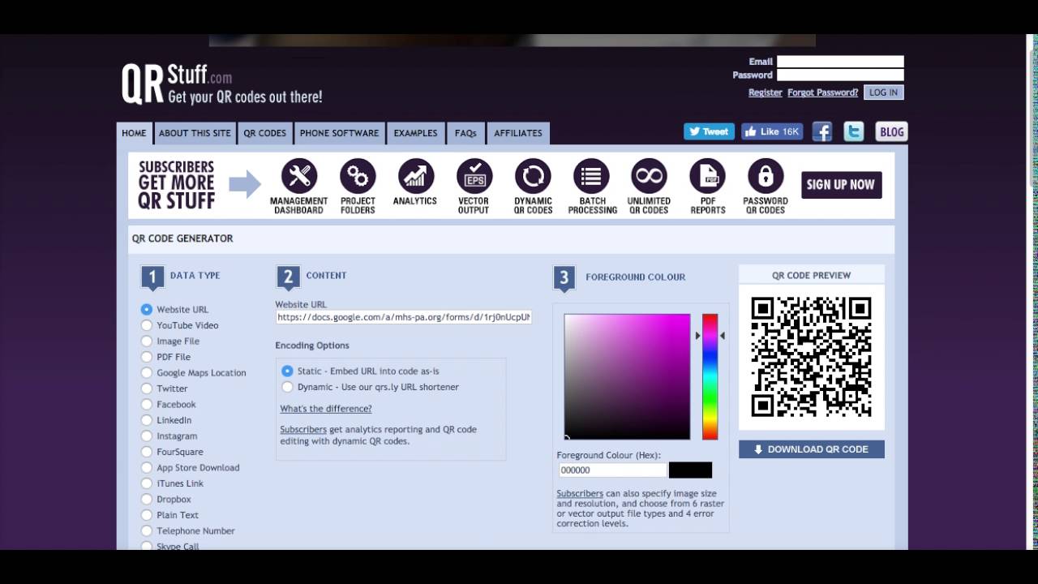Screen dimensions: 1038x584
Task: Select FourSquare radio option
Action: (x=147, y=452)
